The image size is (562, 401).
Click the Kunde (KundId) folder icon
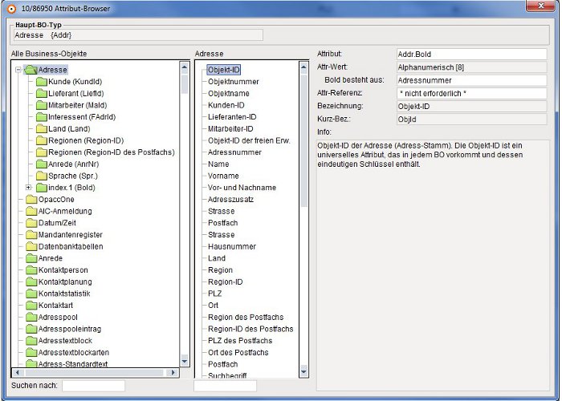(42, 82)
